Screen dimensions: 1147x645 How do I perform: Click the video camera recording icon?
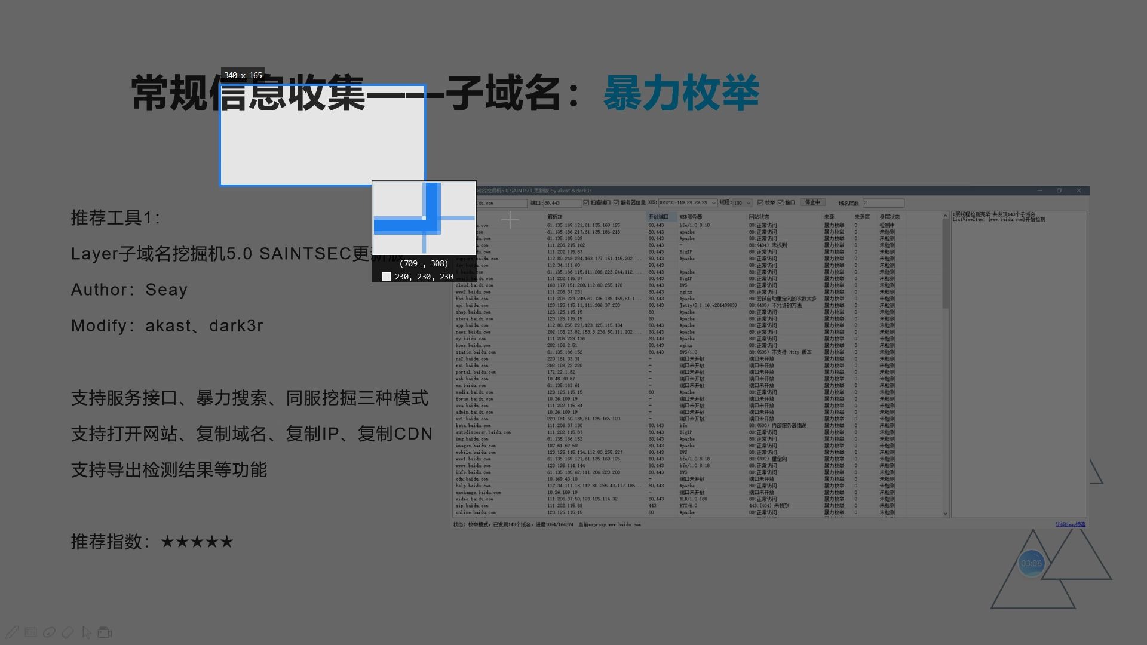105,632
